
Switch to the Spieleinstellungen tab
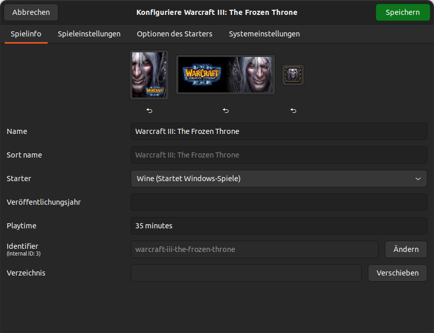(x=89, y=34)
